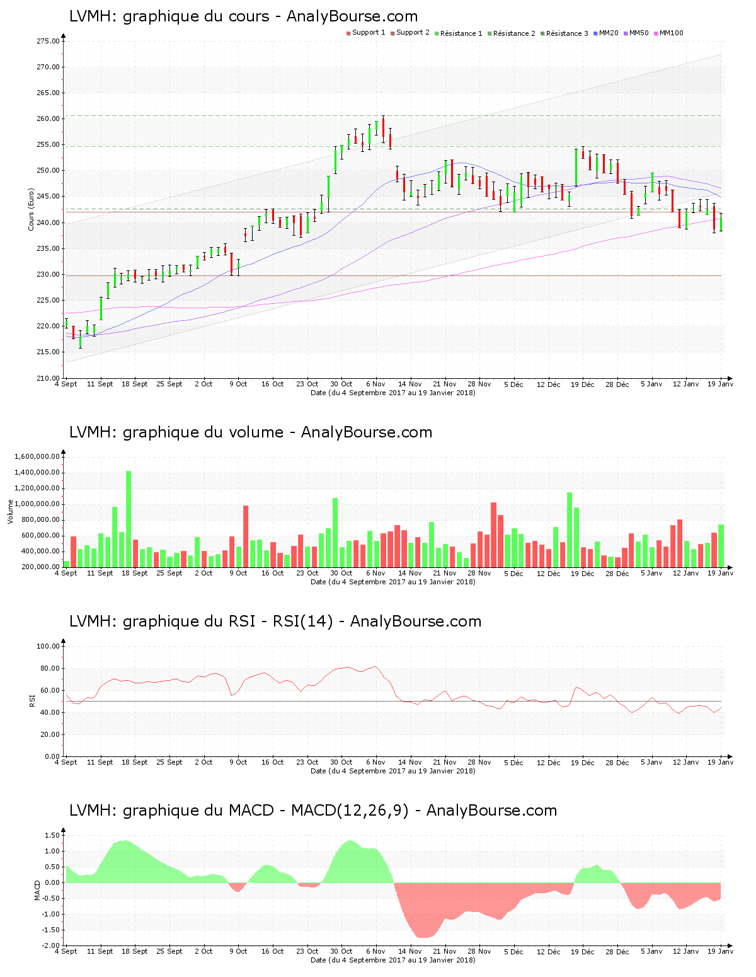Viewport: 756px width, 977px height.
Task: Click the 1,600,000.00 volume axis value
Action: (x=37, y=456)
